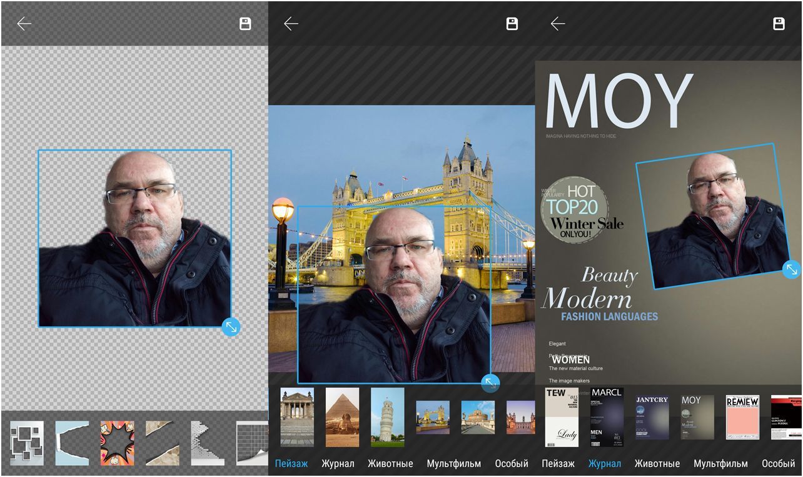Save the cutout photo on the left screen

[x=245, y=24]
